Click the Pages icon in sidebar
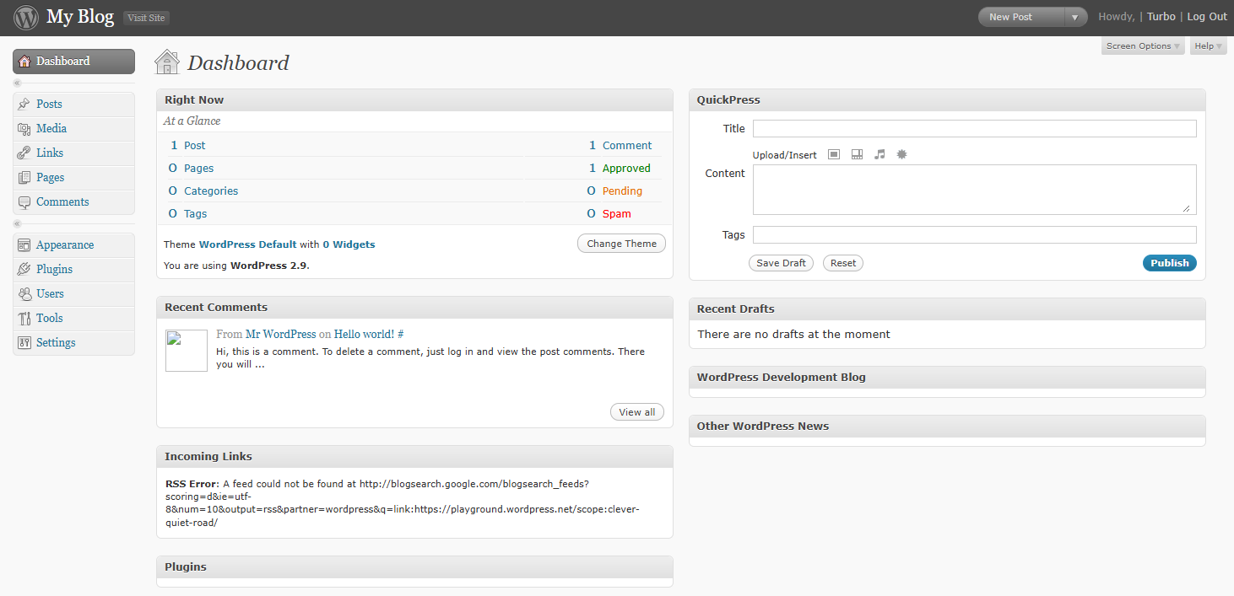This screenshot has height=596, width=1234. 24,178
